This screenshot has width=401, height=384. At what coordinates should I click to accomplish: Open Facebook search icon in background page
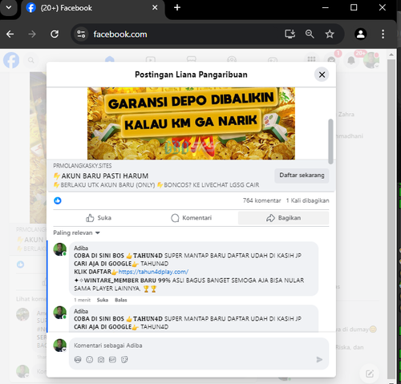pos(31,60)
